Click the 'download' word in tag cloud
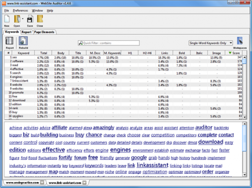This screenshot has width=252, height=188. coord(210,142)
